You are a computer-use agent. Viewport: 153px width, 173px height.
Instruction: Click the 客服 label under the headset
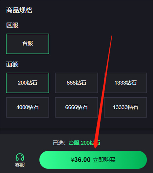point(20,165)
